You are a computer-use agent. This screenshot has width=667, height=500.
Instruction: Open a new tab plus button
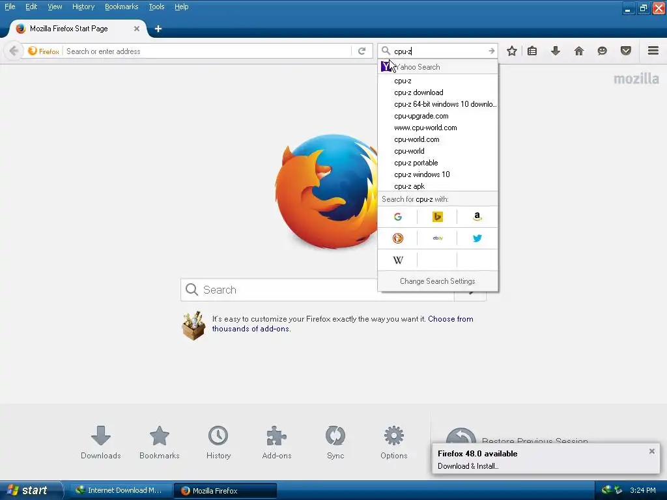[x=158, y=29]
